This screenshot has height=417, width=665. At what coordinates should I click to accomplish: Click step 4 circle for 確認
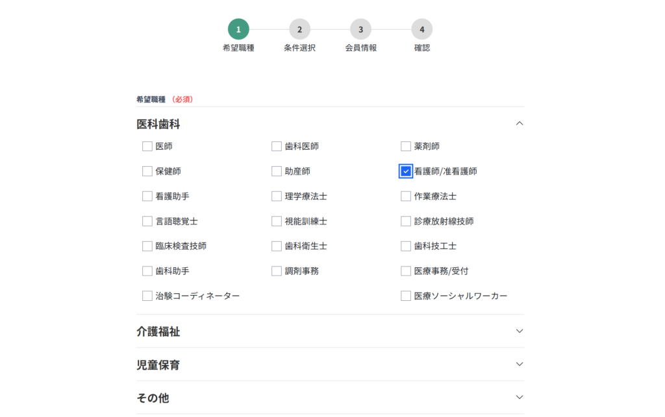[x=421, y=29]
